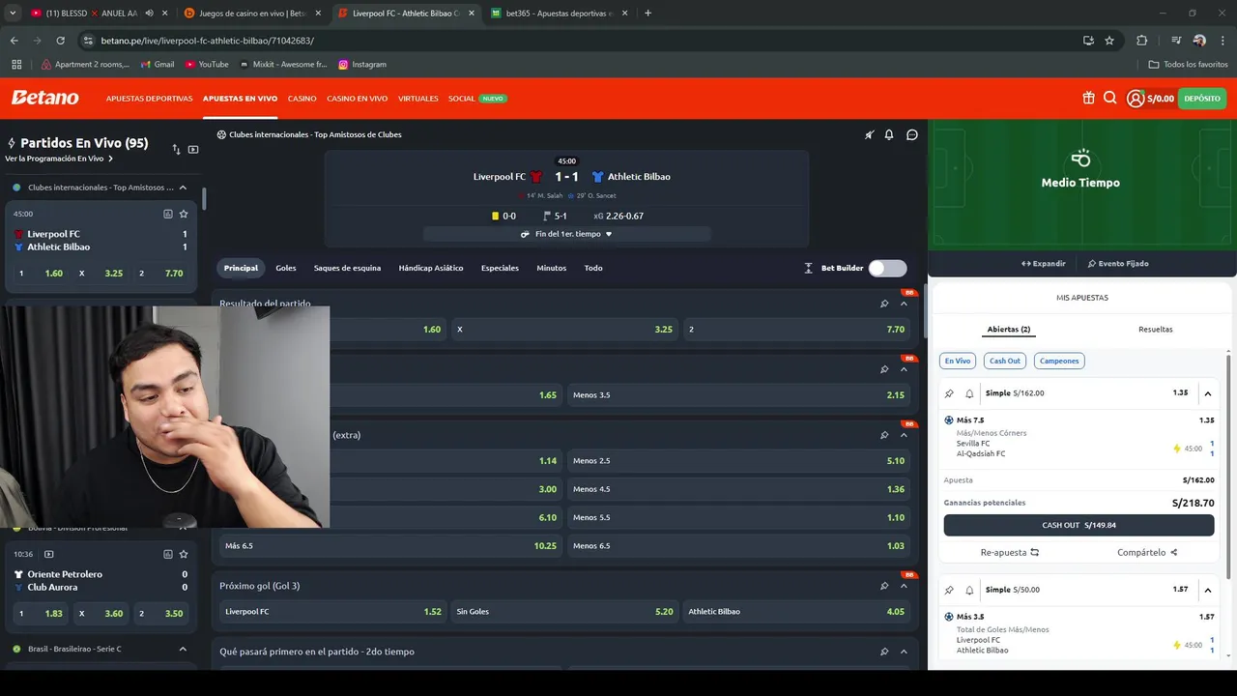Screen dimensions: 1237x696
Task: Pin the Qué pasará primero market
Action: click(884, 652)
